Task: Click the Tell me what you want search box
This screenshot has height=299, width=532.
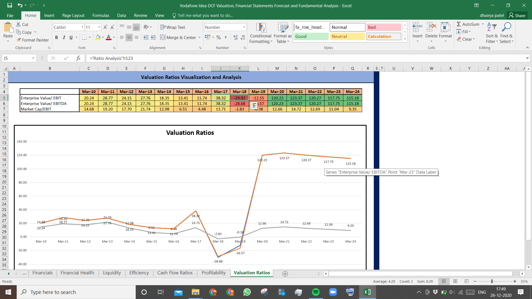Action: (203, 16)
